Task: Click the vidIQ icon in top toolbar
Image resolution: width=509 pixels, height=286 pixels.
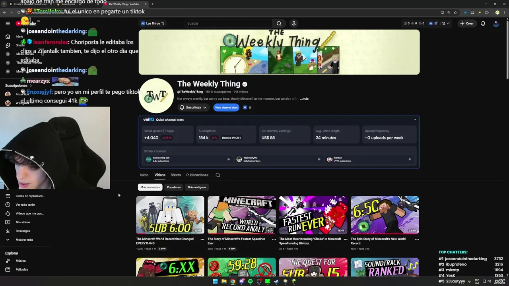Action: pos(431,23)
